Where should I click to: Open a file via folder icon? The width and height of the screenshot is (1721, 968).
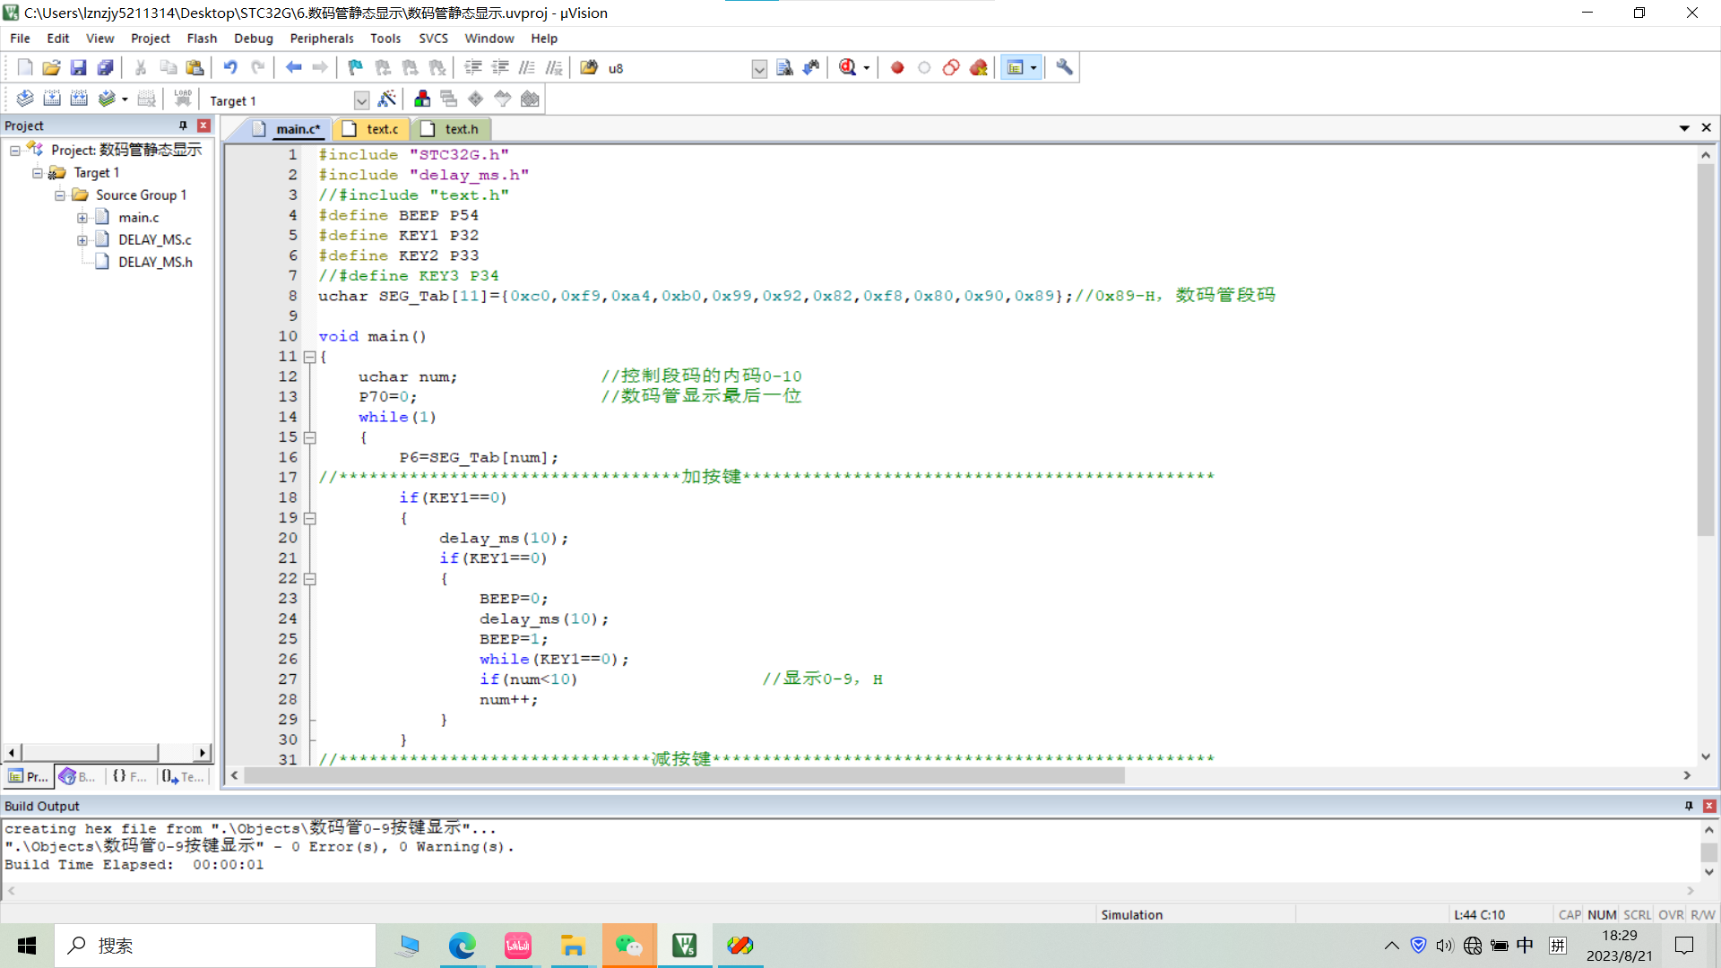pos(51,67)
